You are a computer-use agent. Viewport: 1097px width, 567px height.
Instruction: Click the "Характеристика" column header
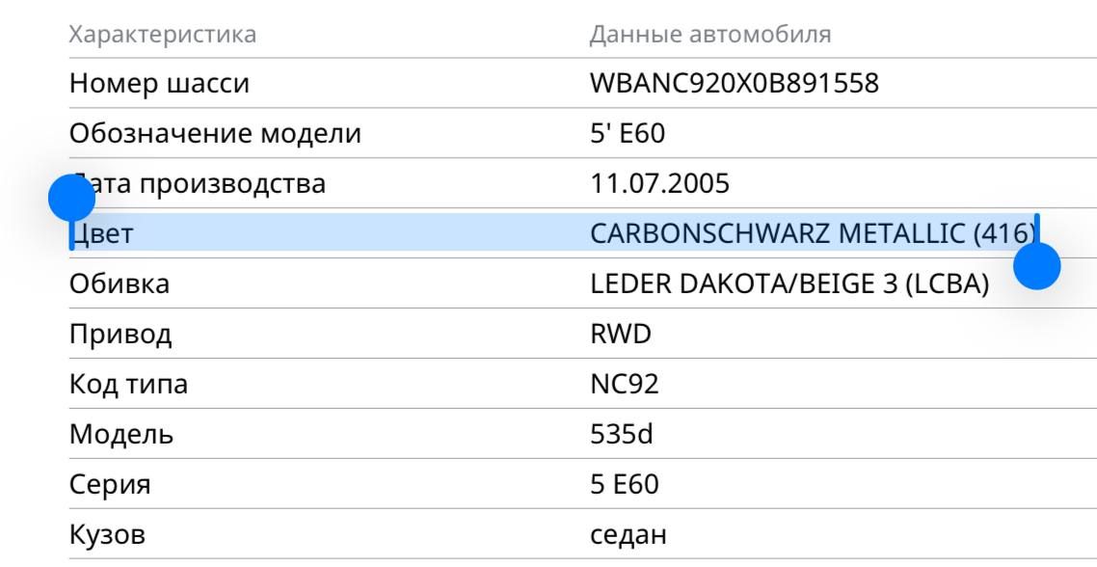click(x=162, y=36)
